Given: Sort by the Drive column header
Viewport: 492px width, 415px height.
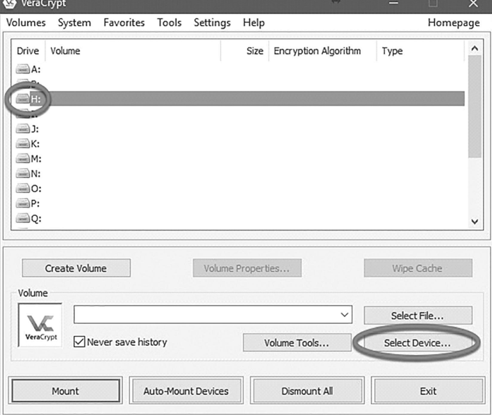Looking at the screenshot, I should 28,51.
